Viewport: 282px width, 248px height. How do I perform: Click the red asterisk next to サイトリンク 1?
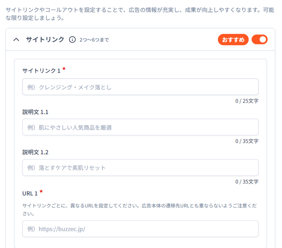click(64, 69)
